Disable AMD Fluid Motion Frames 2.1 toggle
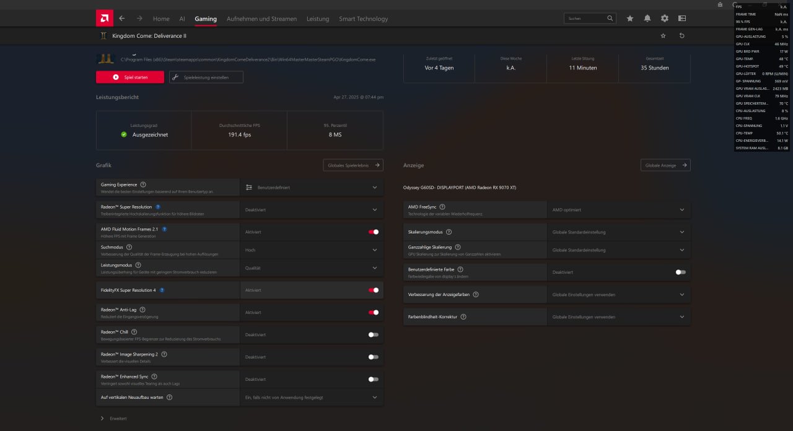This screenshot has width=793, height=431. (x=374, y=232)
